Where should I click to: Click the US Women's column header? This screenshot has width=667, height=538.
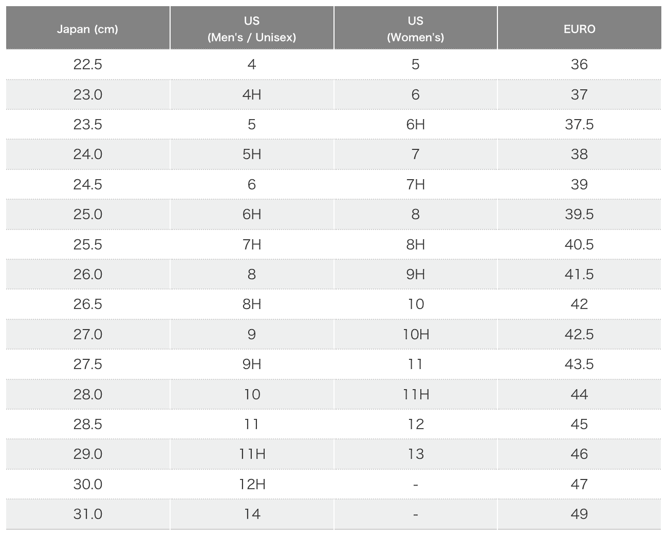415,29
